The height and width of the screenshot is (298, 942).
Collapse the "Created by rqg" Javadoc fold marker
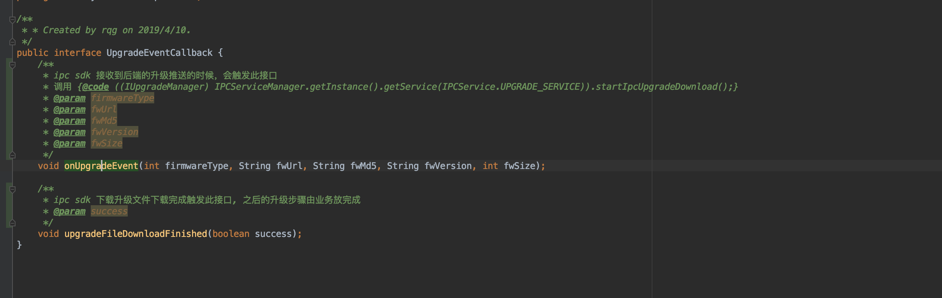12,19
